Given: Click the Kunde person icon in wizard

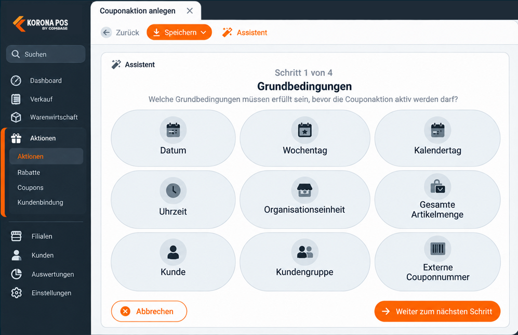Looking at the screenshot, I should (x=173, y=252).
